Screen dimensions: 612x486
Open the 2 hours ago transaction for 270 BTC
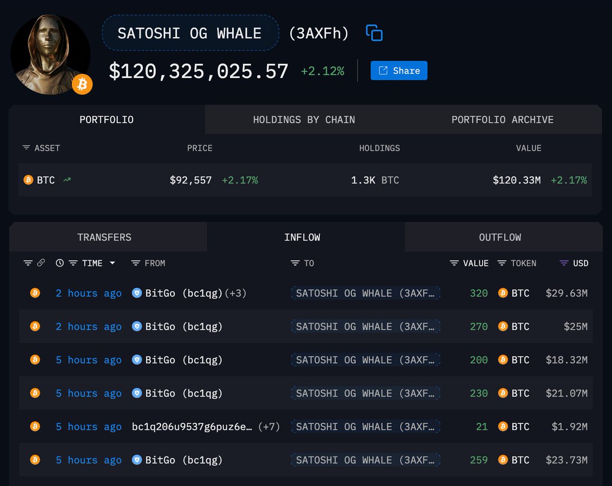coord(89,327)
